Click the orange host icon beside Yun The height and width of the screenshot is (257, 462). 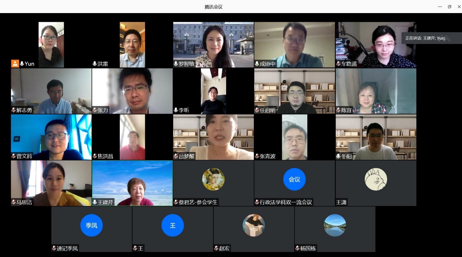pos(15,63)
